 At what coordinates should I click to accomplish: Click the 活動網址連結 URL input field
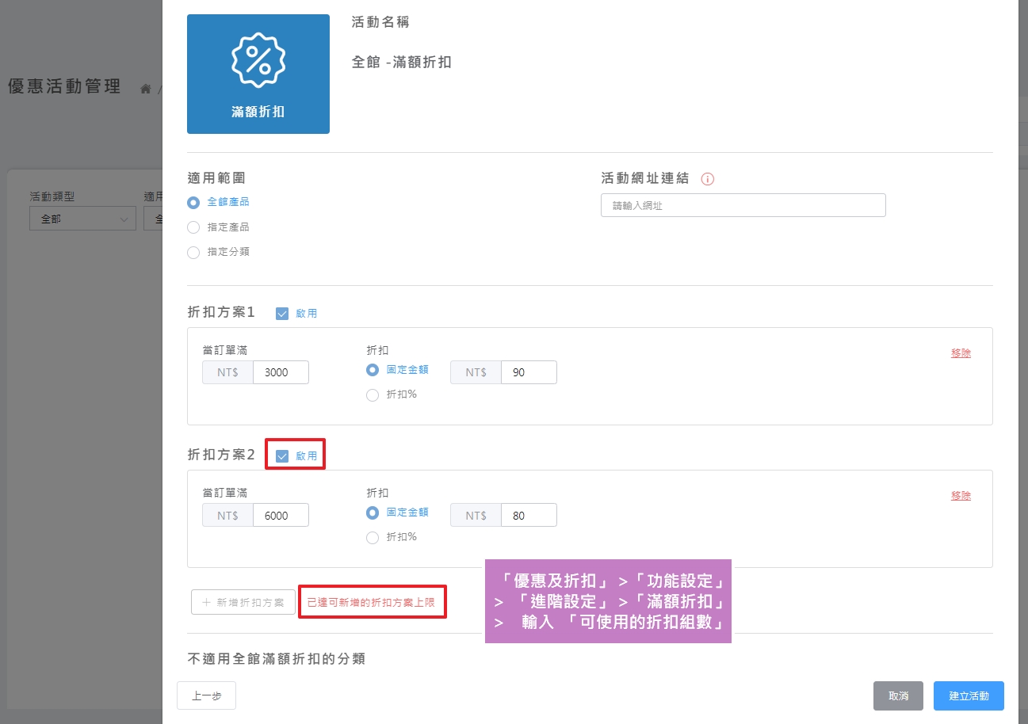tap(743, 206)
